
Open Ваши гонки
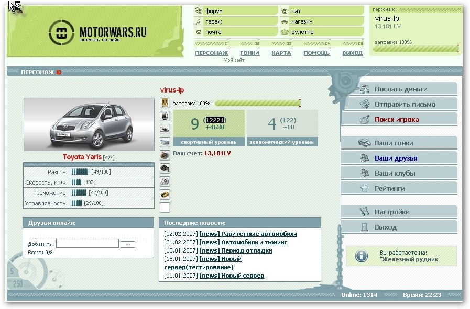400,143
